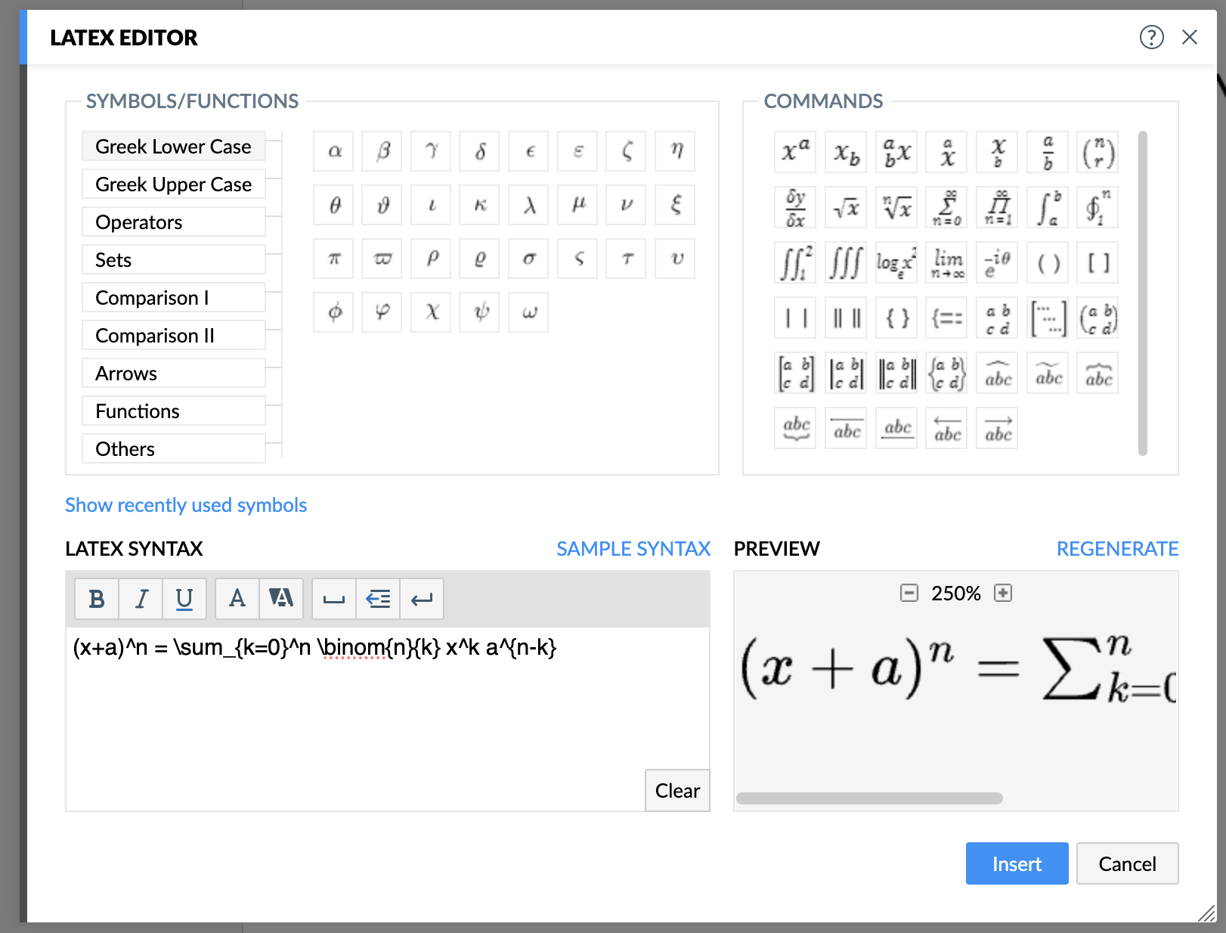Viewport: 1226px width, 933px height.
Task: Decrease the preview zoom level
Action: pyautogui.click(x=909, y=593)
